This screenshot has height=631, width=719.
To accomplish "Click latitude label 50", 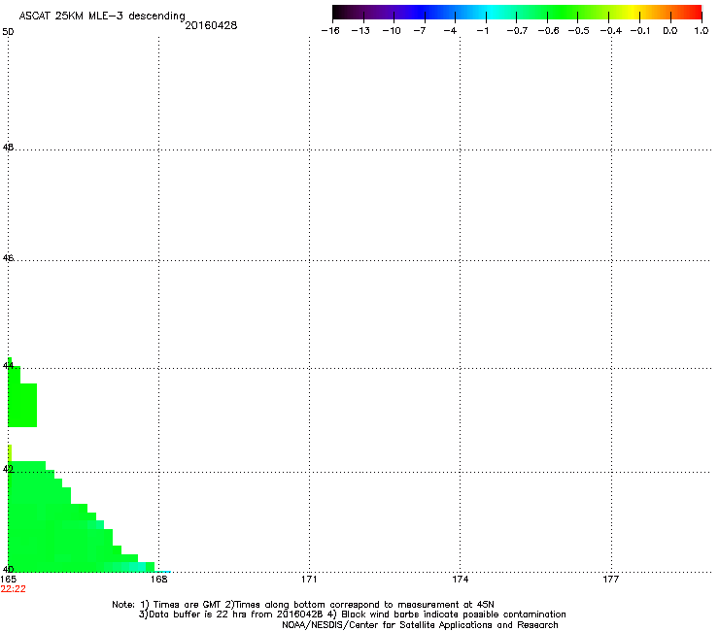I will point(8,32).
